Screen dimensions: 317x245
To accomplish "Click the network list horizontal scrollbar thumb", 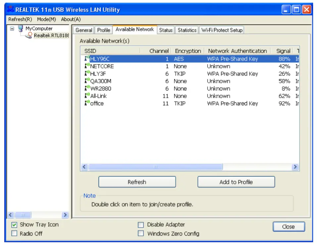I will tap(156, 167).
